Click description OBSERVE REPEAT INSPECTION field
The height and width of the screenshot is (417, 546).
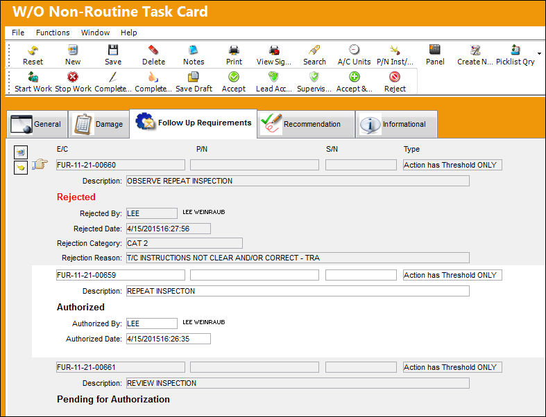[298, 181]
